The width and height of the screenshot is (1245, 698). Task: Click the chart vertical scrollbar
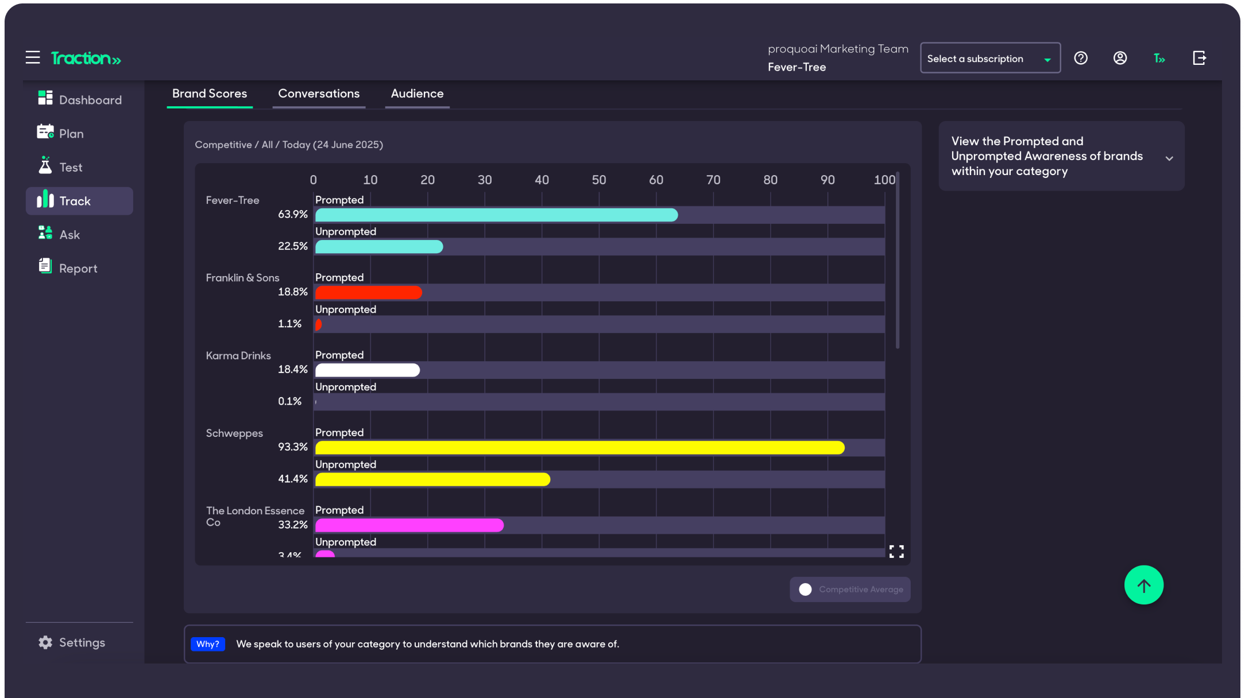pos(898,260)
